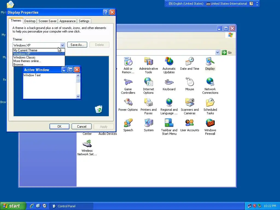This screenshot has width=280, height=210.
Task: Open Display icon in Control Panel
Action: click(x=210, y=63)
